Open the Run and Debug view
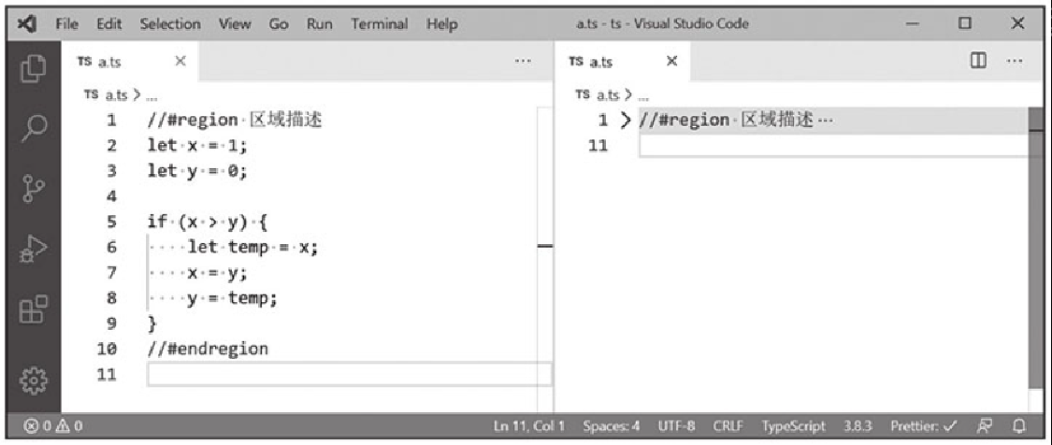 [x=34, y=249]
